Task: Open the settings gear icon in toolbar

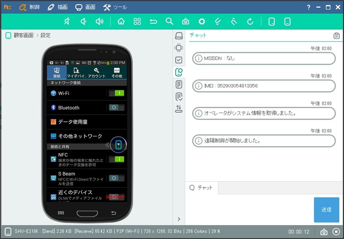Action: [202, 22]
